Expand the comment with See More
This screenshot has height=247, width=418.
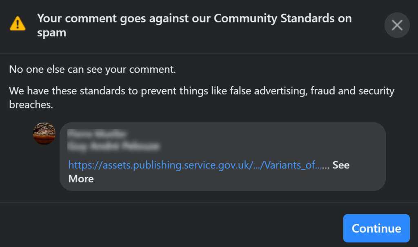(340, 165)
